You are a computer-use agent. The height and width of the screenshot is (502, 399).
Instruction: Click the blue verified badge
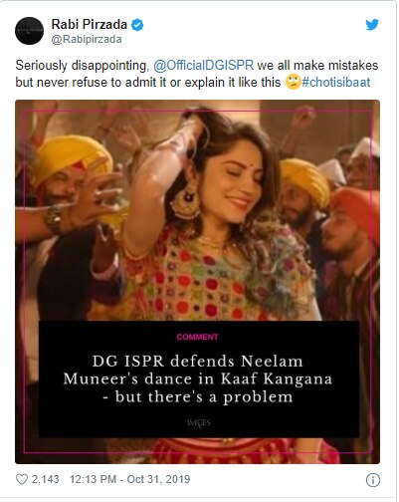pyautogui.click(x=137, y=25)
